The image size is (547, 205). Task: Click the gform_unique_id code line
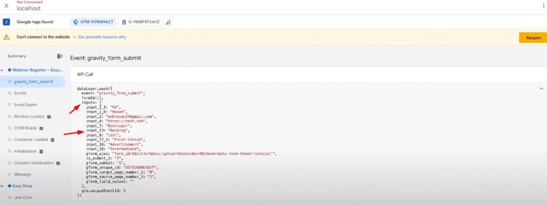click(x=122, y=167)
